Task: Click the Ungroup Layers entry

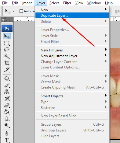Action: pos(72,130)
